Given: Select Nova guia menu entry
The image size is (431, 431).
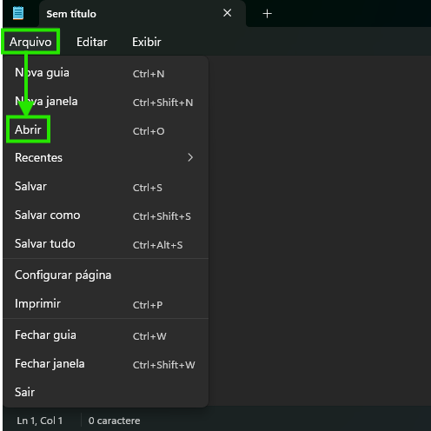Looking at the screenshot, I should pyautogui.click(x=106, y=73).
